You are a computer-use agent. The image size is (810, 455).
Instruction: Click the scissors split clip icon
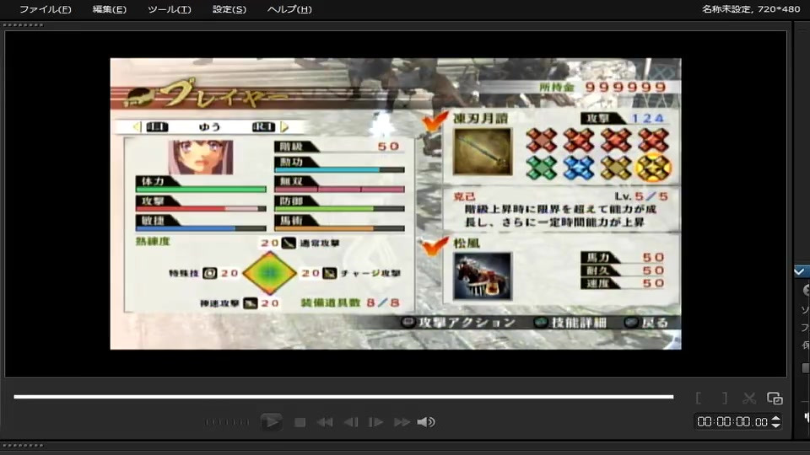[749, 399]
